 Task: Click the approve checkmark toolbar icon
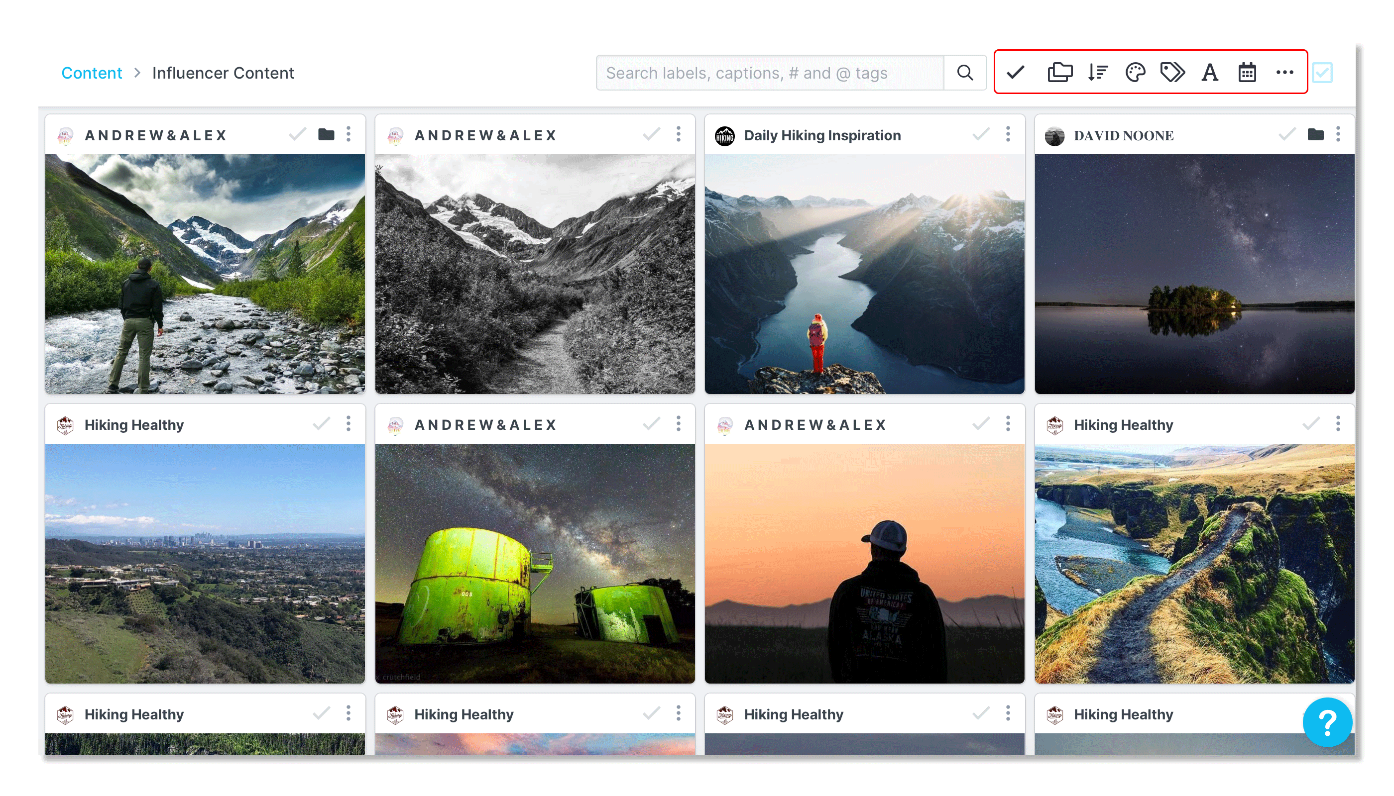(1016, 72)
